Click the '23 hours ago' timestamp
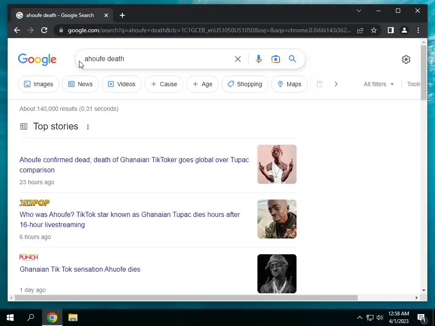Screen dimensions: 435x326 click(37, 182)
